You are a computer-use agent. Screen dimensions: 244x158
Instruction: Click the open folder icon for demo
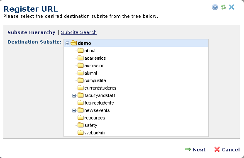tap(73, 43)
